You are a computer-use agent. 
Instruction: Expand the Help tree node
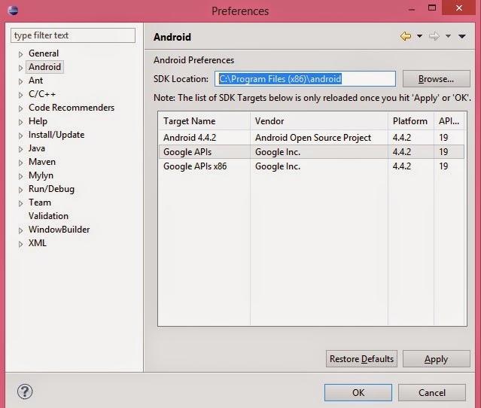[x=20, y=122]
